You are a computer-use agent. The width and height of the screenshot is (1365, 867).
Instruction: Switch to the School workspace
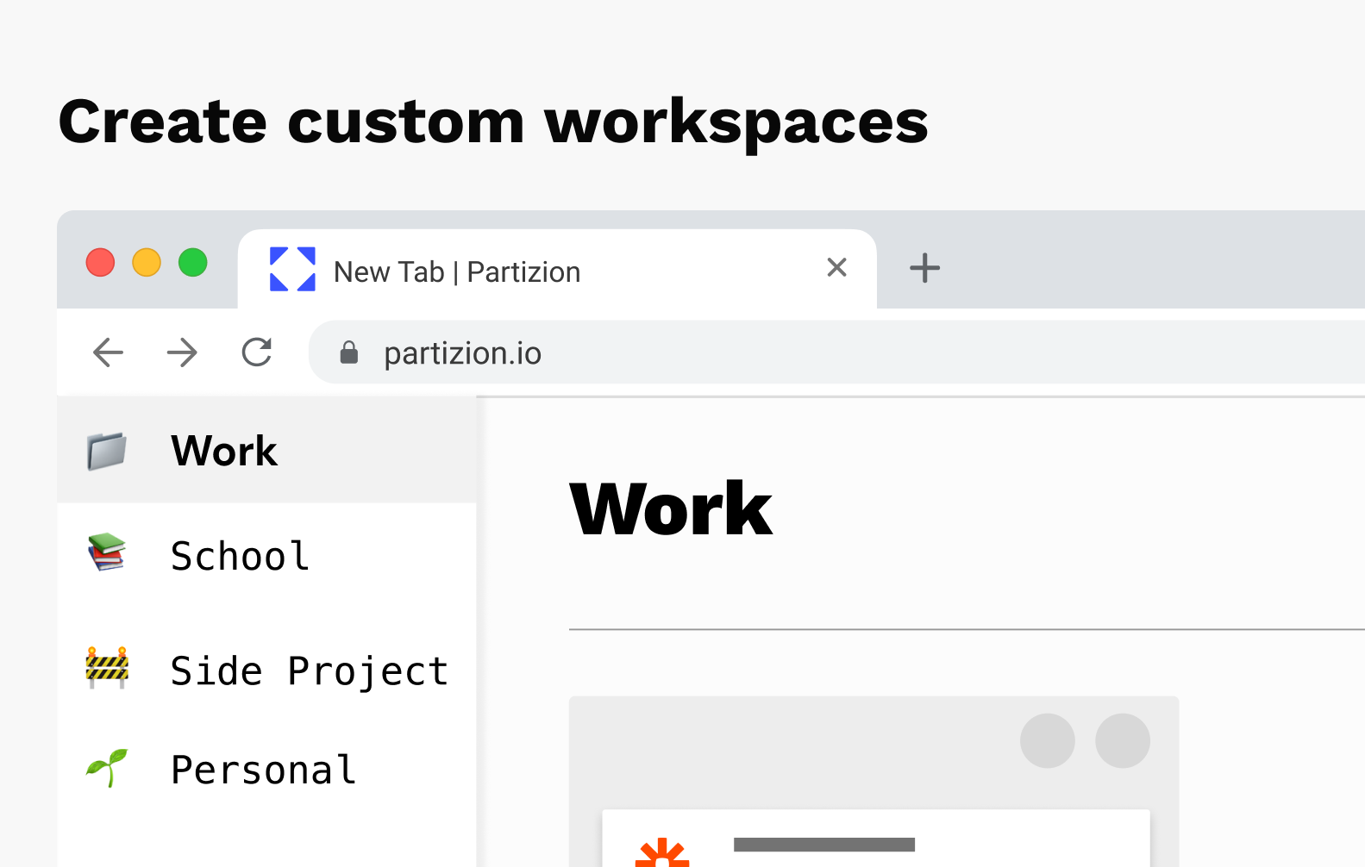(266, 556)
